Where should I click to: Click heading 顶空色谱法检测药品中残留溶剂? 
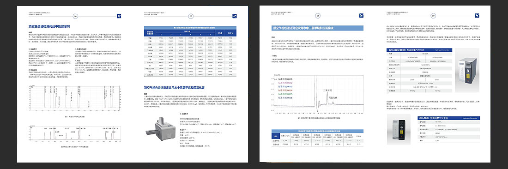click(x=49, y=26)
